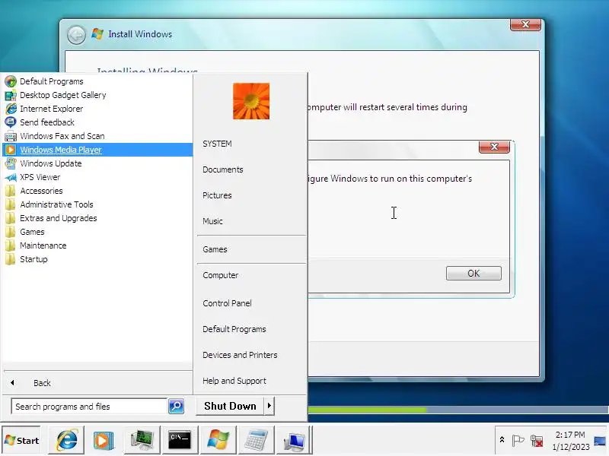Open XPS Viewer icon
This screenshot has height=456, width=609.
(x=11, y=177)
